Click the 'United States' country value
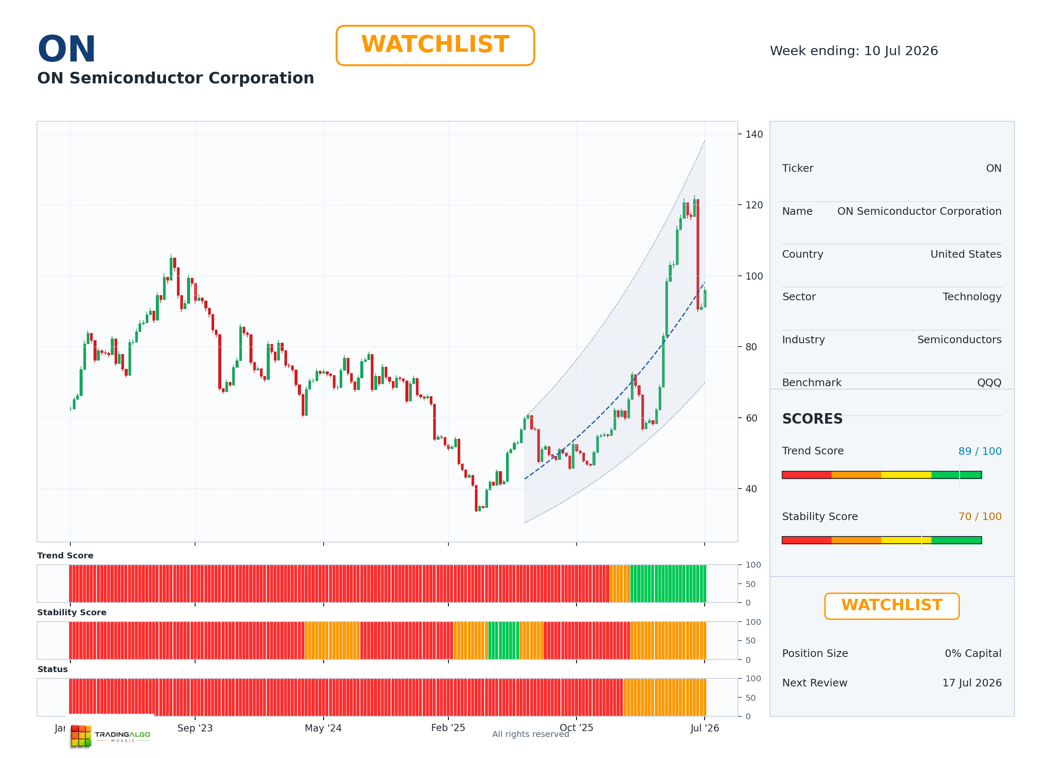Viewport: 1062px width, 758px height. coord(966,254)
